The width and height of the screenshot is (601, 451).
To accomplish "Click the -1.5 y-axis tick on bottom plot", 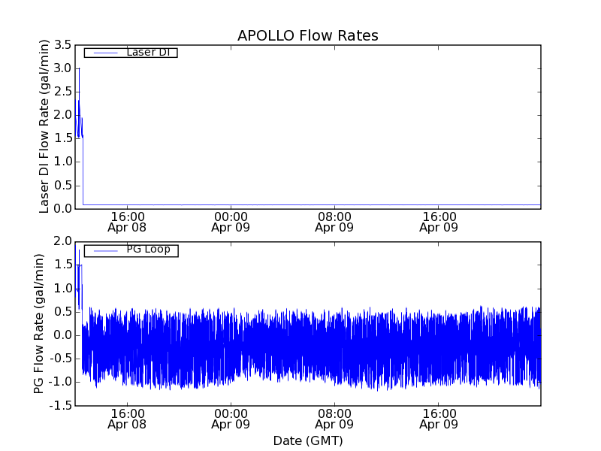I will [x=60, y=406].
